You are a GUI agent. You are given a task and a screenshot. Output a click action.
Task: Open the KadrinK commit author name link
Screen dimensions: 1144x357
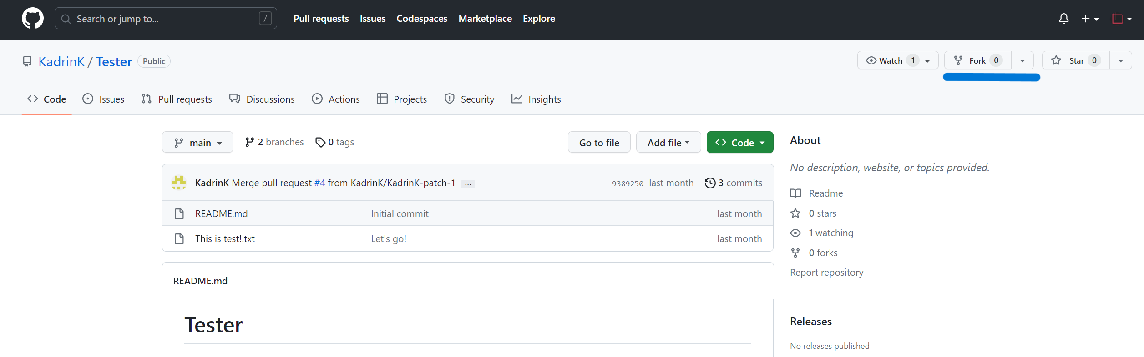pos(212,183)
